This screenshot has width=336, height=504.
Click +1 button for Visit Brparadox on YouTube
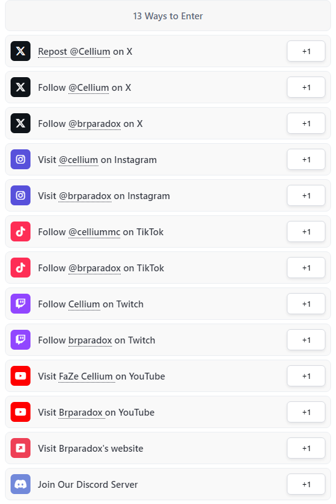(306, 412)
